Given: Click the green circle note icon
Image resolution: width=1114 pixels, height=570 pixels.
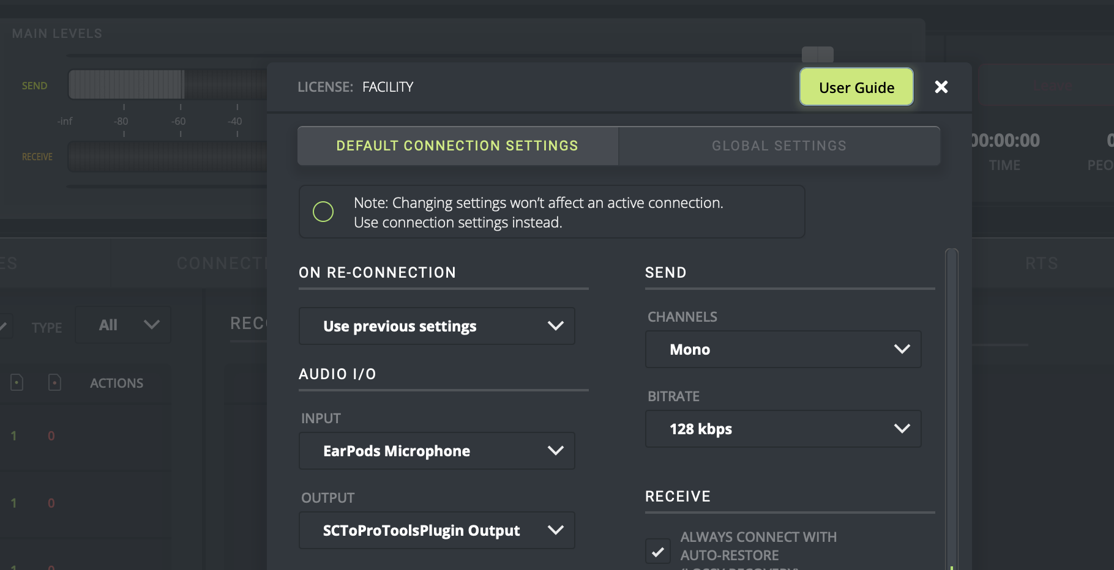Looking at the screenshot, I should [x=323, y=212].
